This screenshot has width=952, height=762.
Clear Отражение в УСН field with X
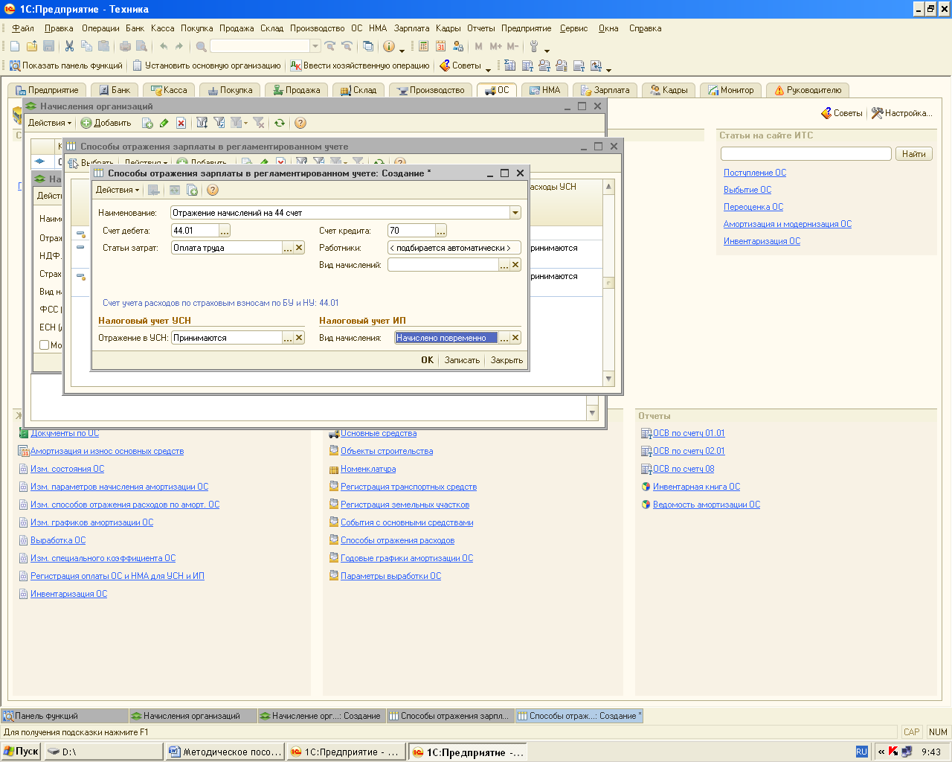[299, 338]
